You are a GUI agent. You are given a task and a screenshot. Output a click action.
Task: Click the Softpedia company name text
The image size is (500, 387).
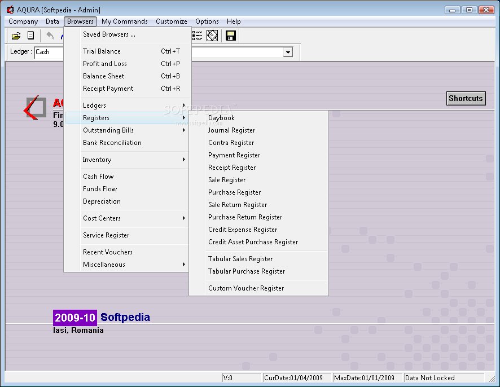point(125,317)
